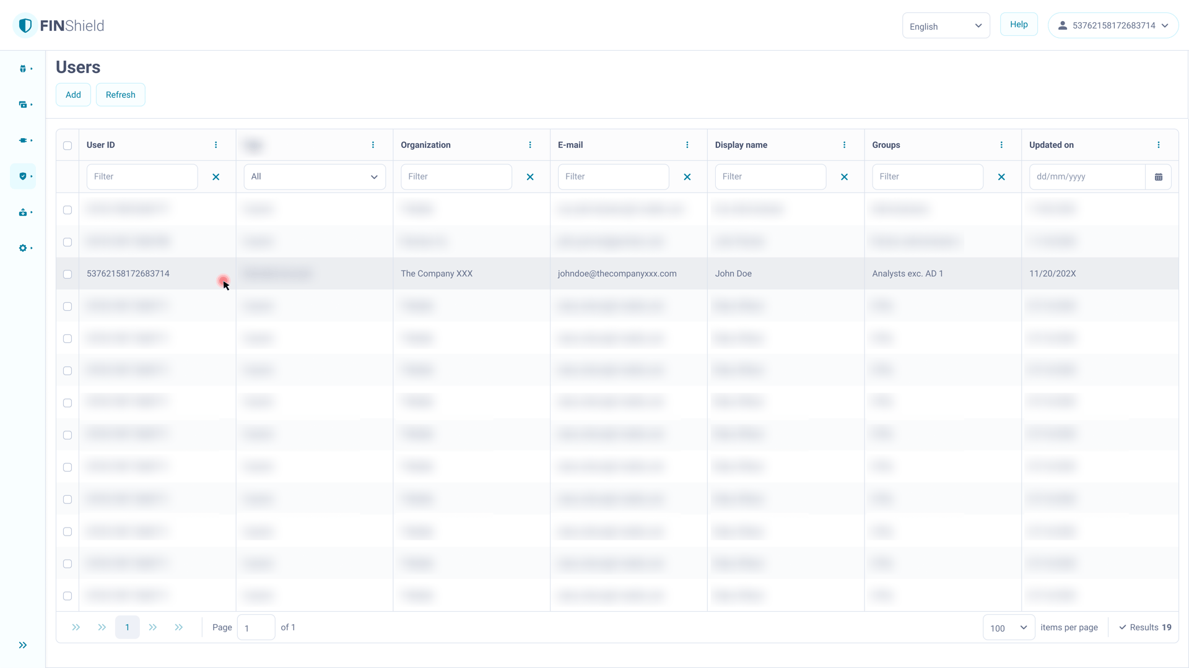The image size is (1189, 668).
Task: Refresh the users list
Action: click(x=120, y=95)
